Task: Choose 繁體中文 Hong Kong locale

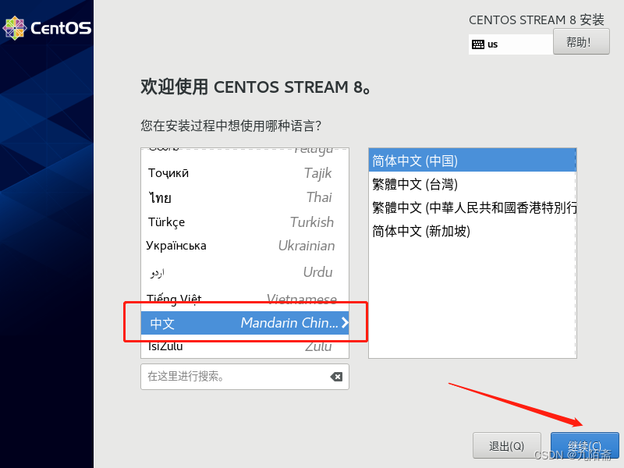Action: click(x=473, y=207)
